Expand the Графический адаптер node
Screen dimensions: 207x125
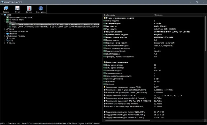[5, 31]
